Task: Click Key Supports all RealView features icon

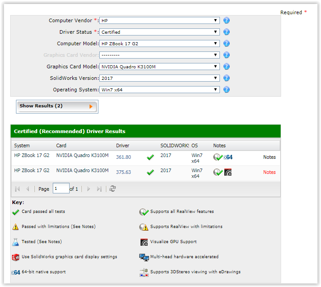Action: point(144,212)
